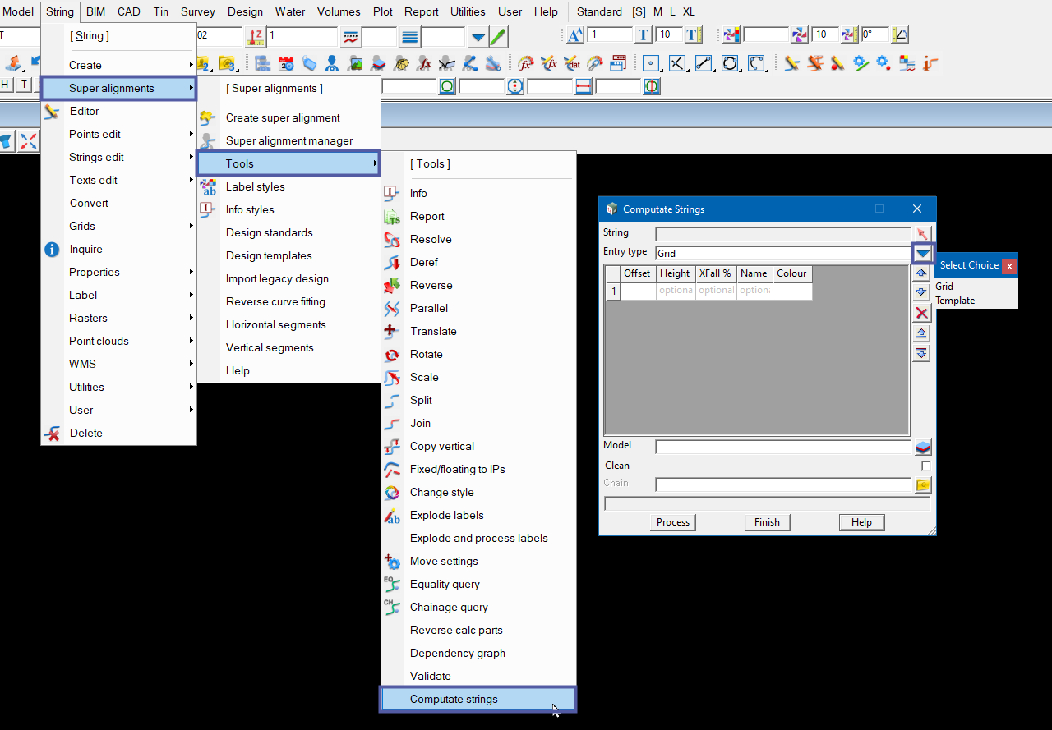Click the string pick arrow icon
1052x730 pixels.
[x=923, y=234]
